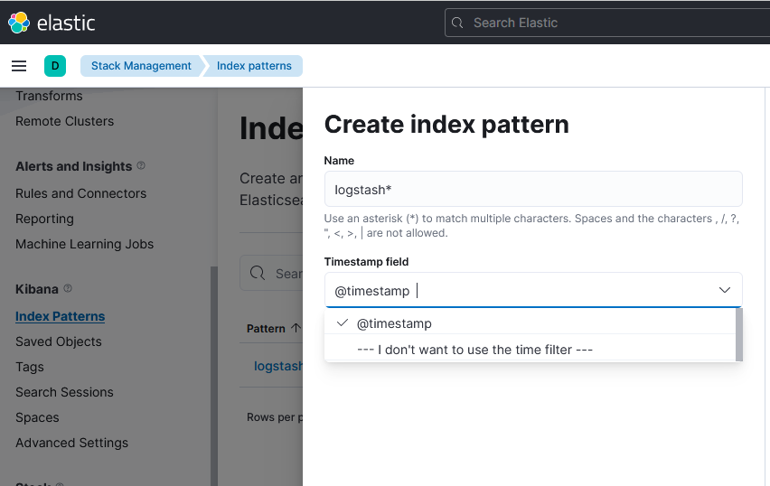Click the Search Elastic magnifier icon
The height and width of the screenshot is (486, 770).
click(x=457, y=23)
